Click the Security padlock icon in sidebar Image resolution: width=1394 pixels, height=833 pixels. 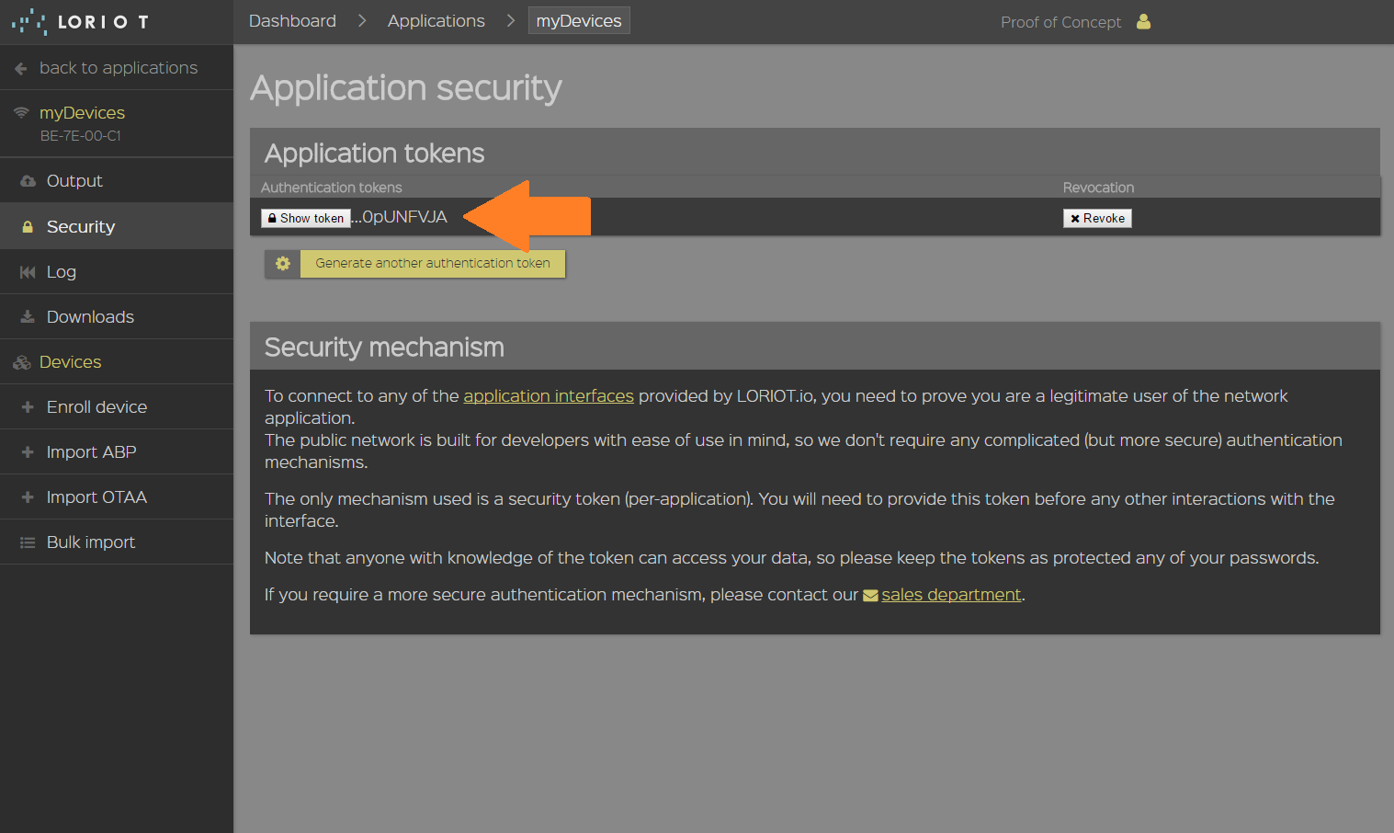point(28,227)
